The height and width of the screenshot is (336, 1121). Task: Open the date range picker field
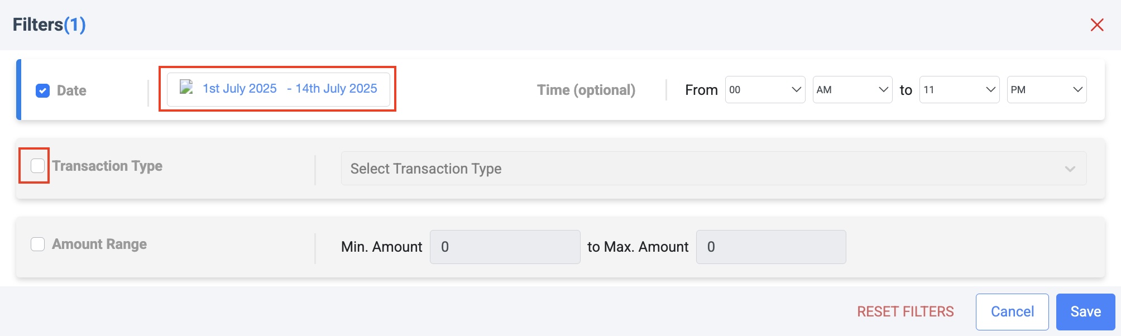click(278, 89)
